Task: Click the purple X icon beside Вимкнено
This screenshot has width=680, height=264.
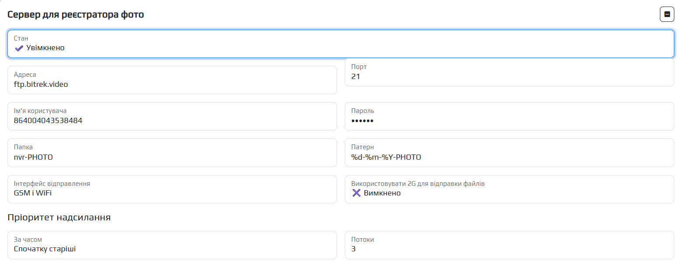Action: pos(357,193)
